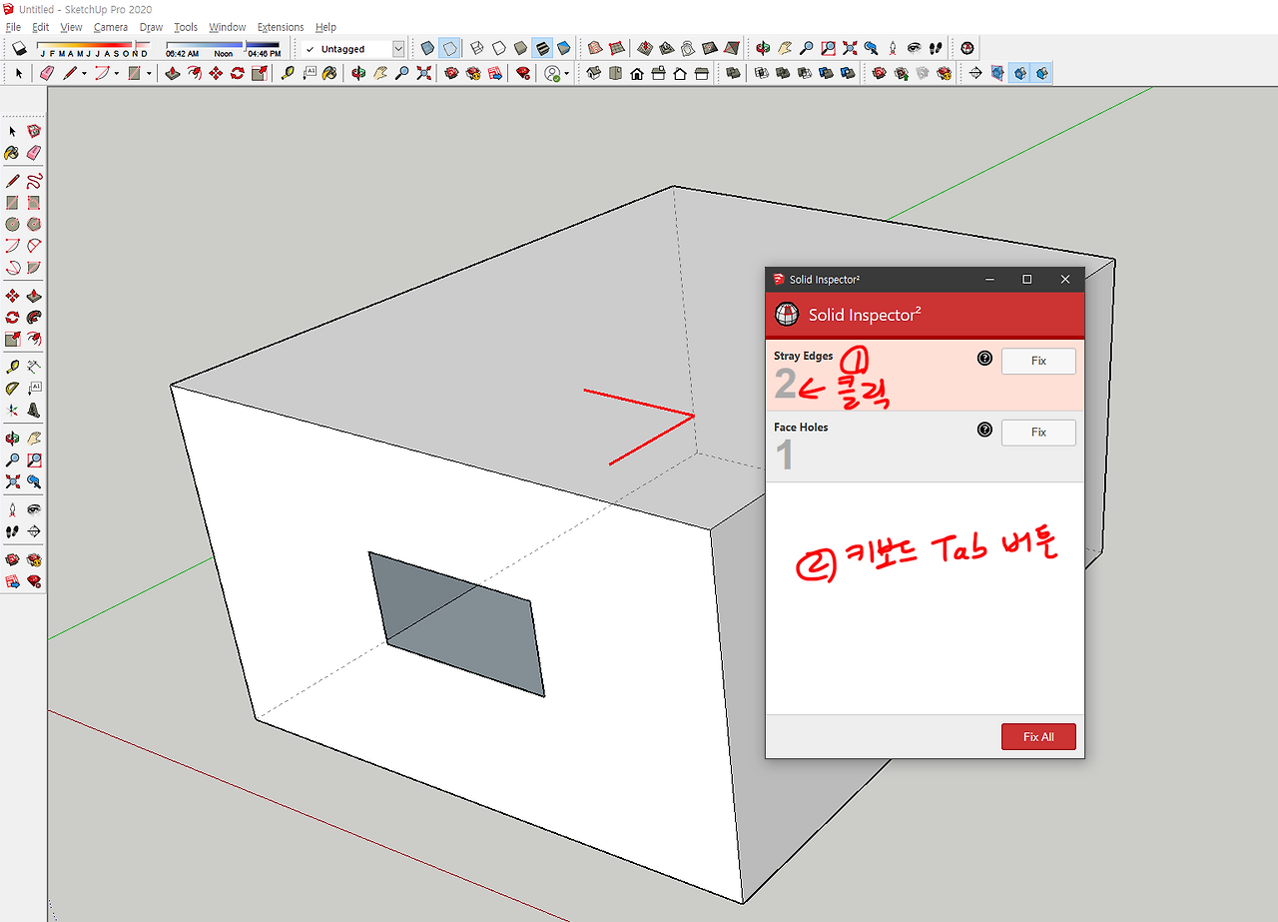Set shadow time slider toward Noon
1278x922 pixels.
pyautogui.click(x=224, y=44)
